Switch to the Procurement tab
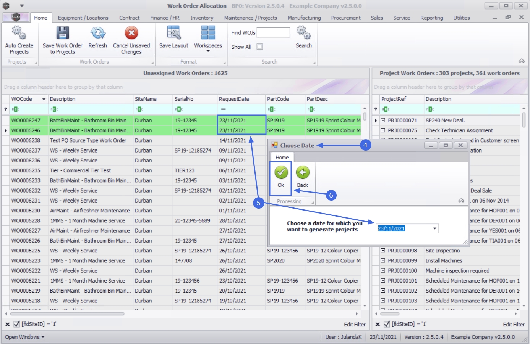This screenshot has width=530, height=344. [346, 18]
